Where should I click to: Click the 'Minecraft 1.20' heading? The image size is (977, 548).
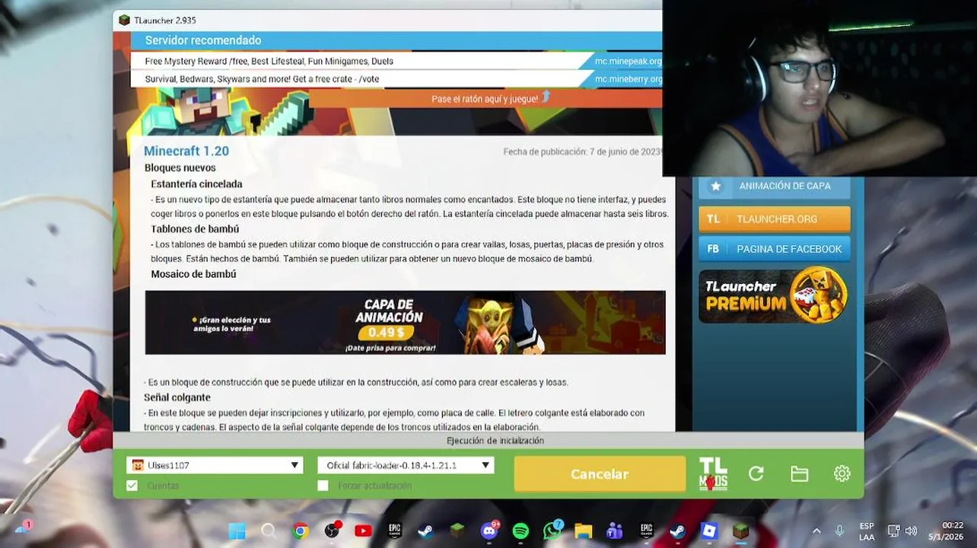click(x=186, y=151)
